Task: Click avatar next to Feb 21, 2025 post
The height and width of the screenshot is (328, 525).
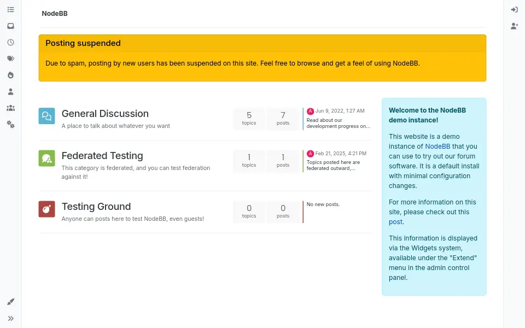Action: [311, 154]
